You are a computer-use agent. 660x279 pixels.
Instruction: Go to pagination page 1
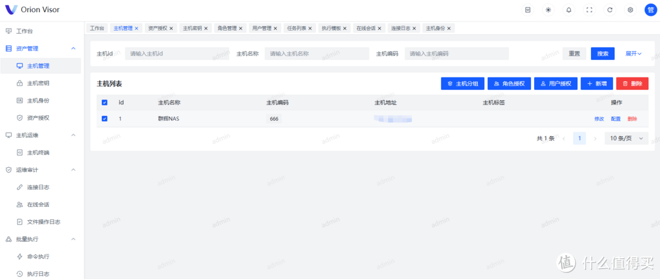click(x=579, y=138)
